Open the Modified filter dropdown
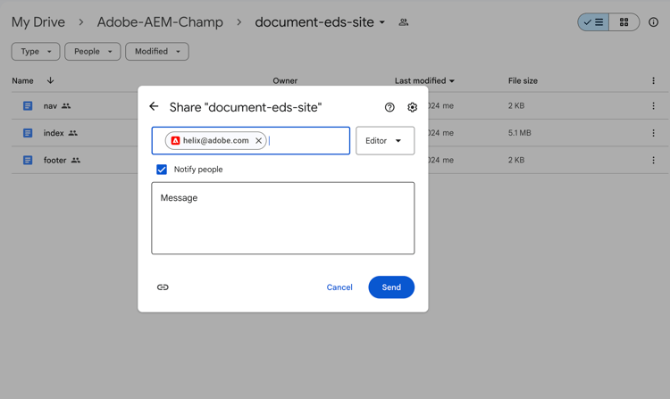670x399 pixels. click(x=157, y=51)
